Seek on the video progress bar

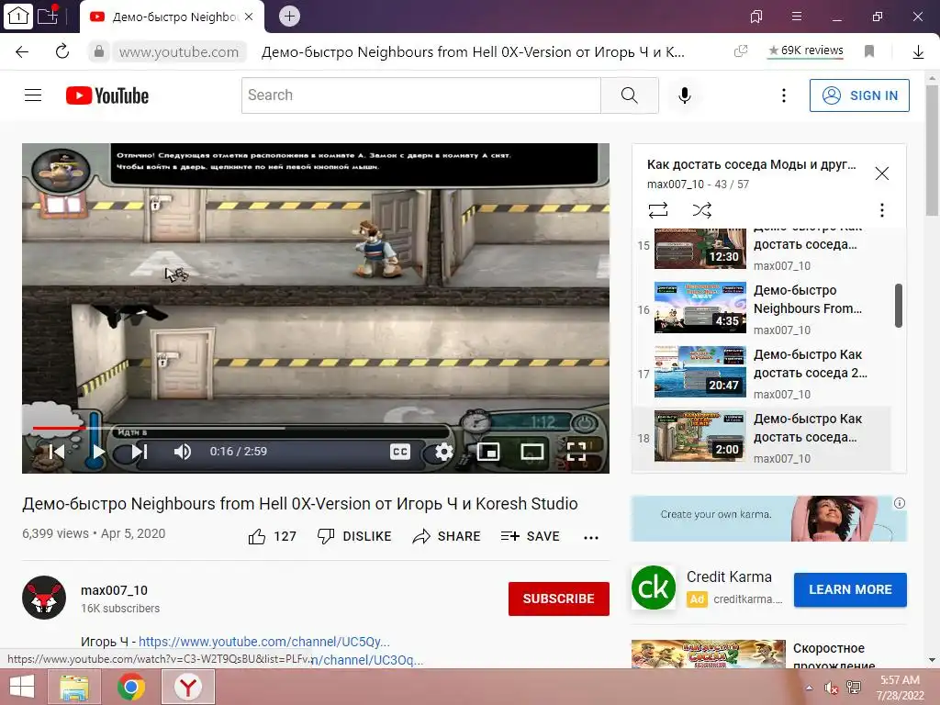pyautogui.click(x=316, y=428)
